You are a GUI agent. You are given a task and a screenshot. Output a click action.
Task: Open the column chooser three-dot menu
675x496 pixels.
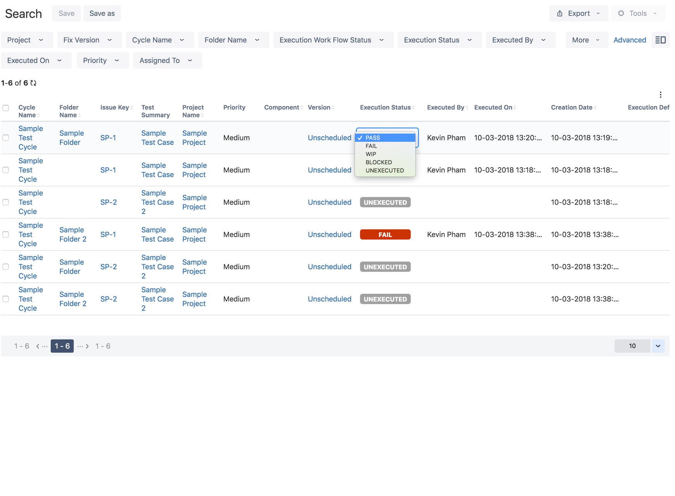point(661,95)
